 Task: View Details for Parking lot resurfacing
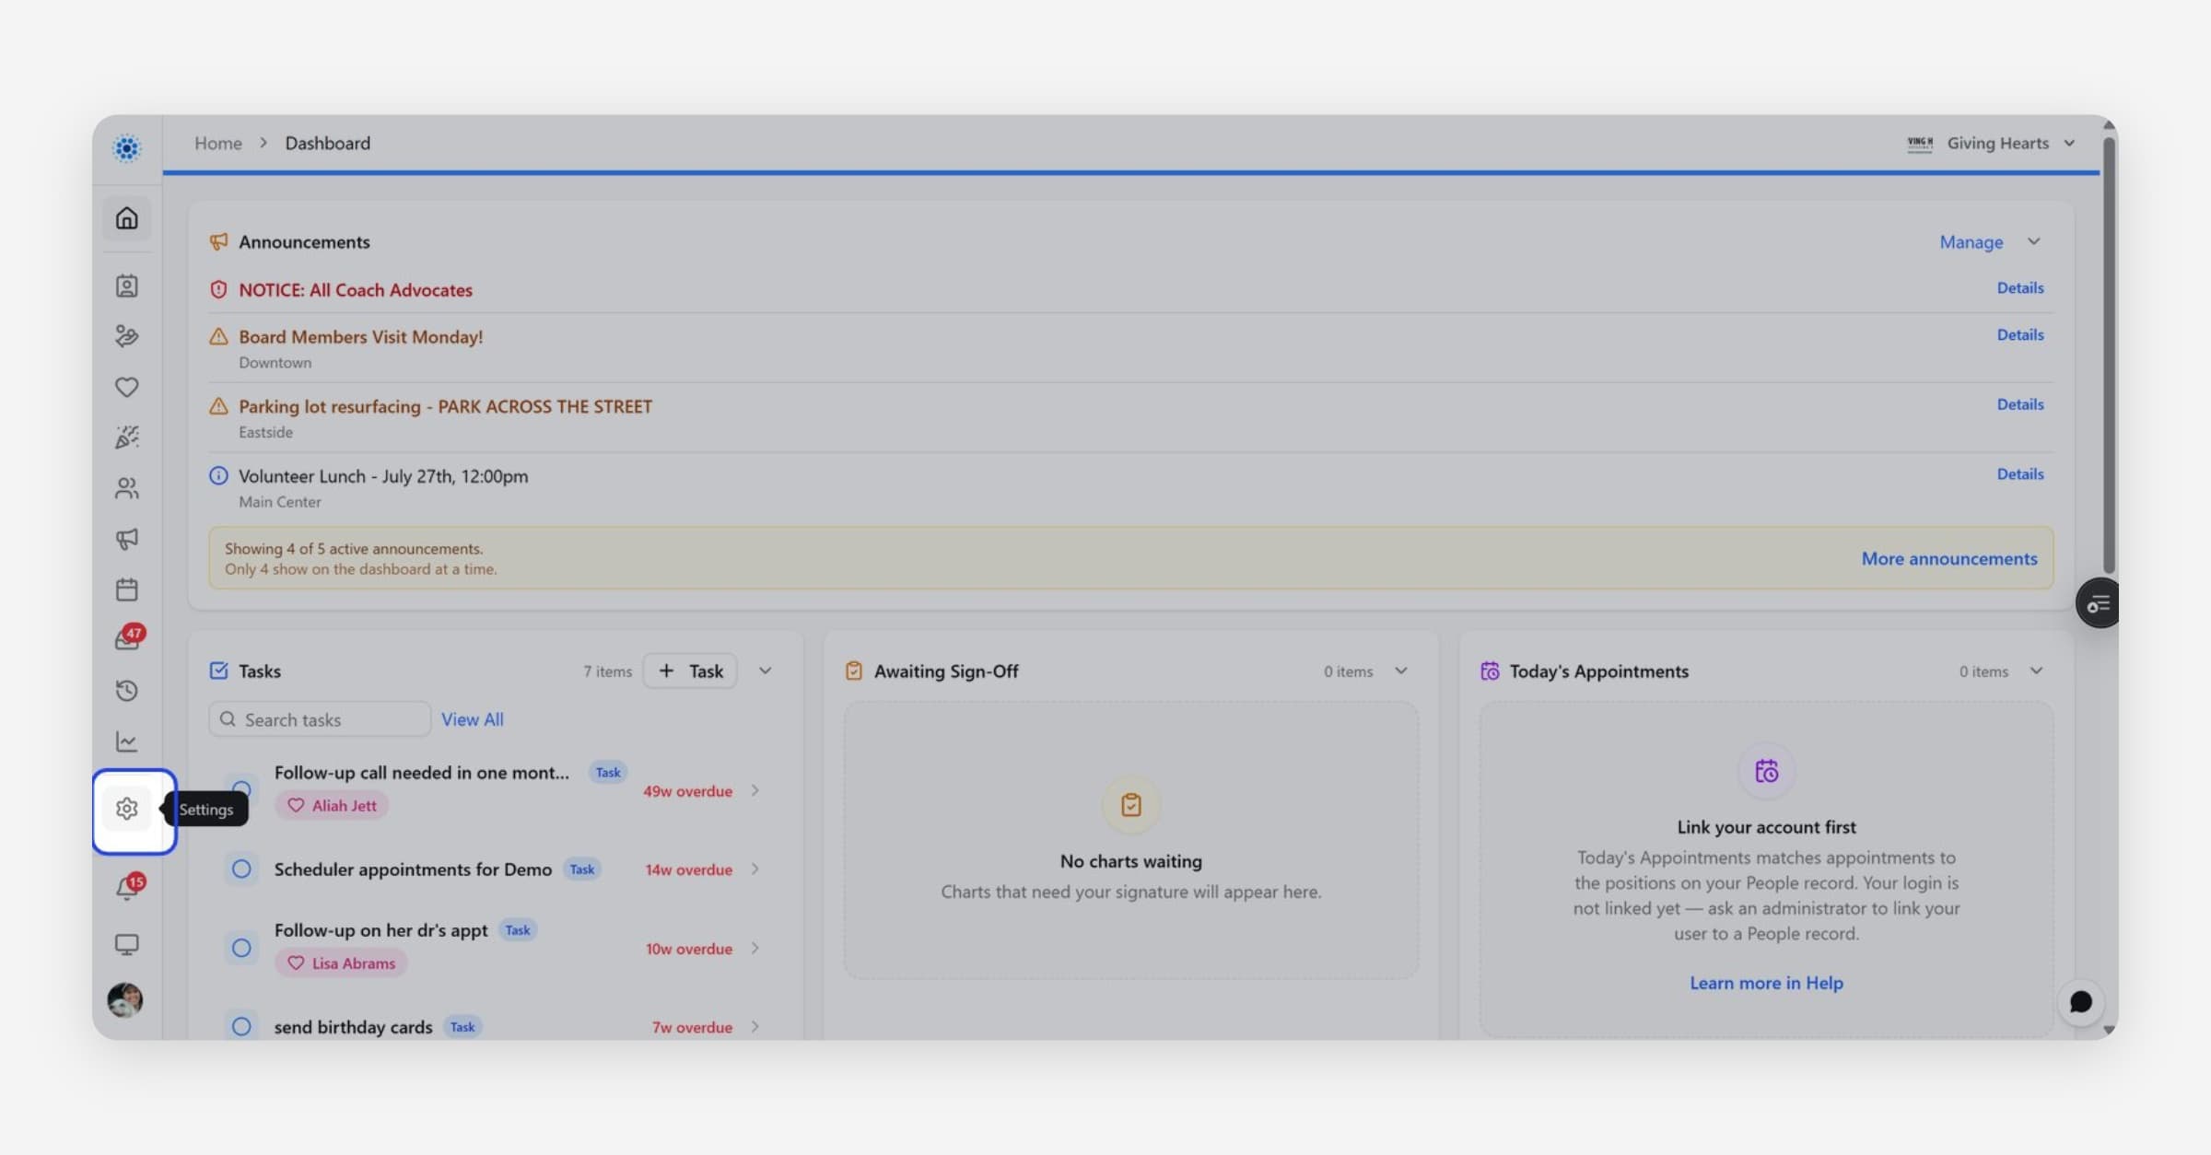2020,404
